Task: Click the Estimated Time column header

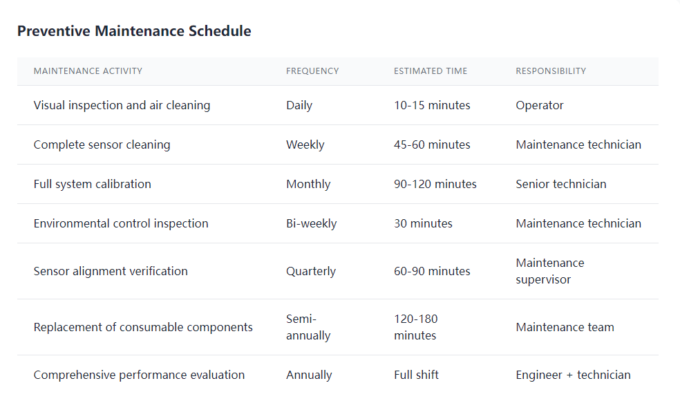Action: point(431,71)
